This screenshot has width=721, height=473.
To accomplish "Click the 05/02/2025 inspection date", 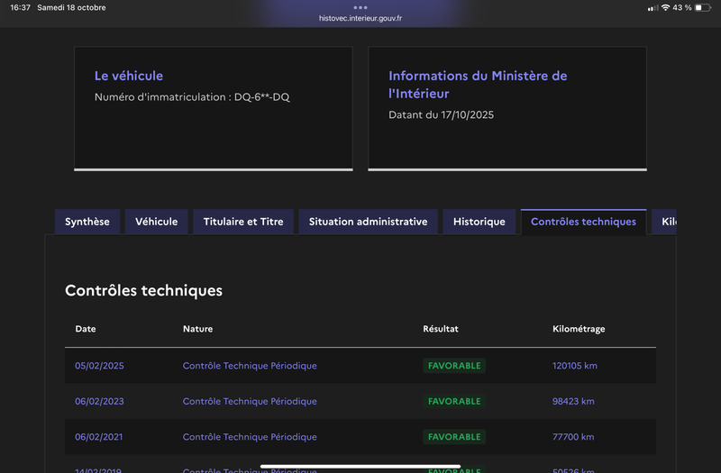I will pyautogui.click(x=99, y=366).
